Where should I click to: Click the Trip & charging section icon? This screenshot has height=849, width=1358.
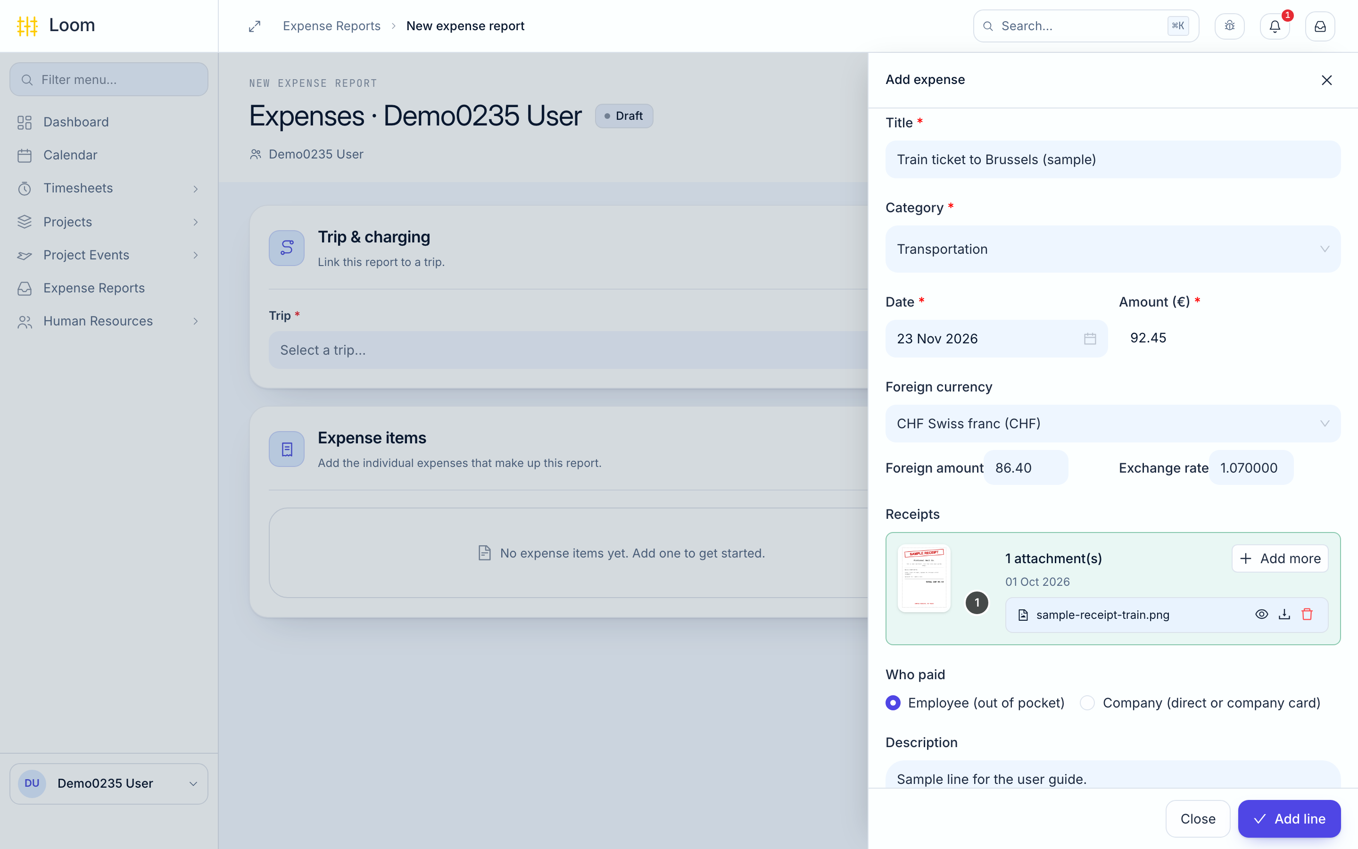coord(287,248)
